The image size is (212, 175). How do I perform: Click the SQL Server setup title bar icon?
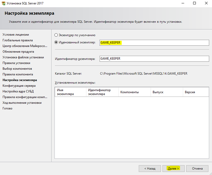tap(3, 3)
